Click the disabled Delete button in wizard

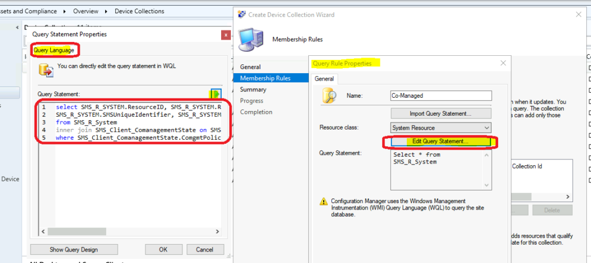pos(552,210)
